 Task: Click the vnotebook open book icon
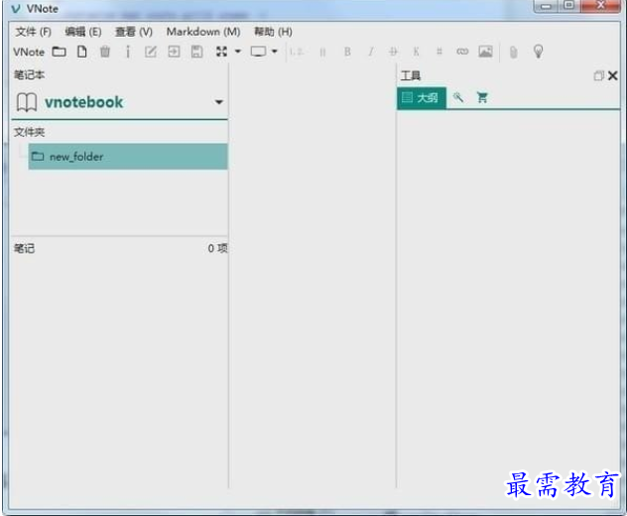click(x=27, y=102)
